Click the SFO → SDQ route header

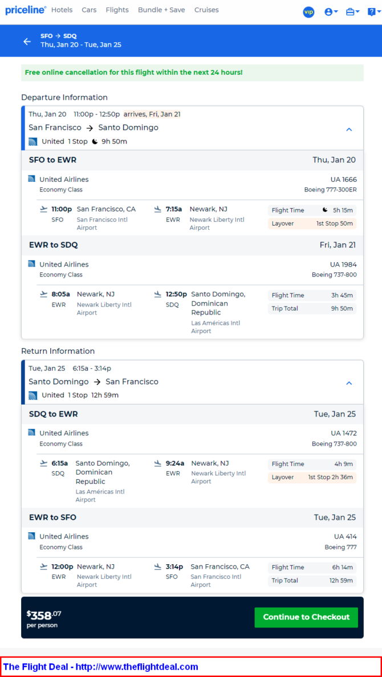coord(58,36)
